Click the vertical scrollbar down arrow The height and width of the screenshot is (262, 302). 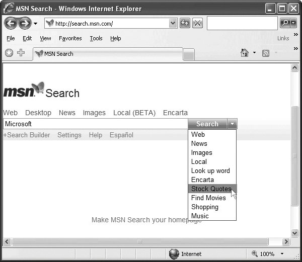tap(294, 233)
